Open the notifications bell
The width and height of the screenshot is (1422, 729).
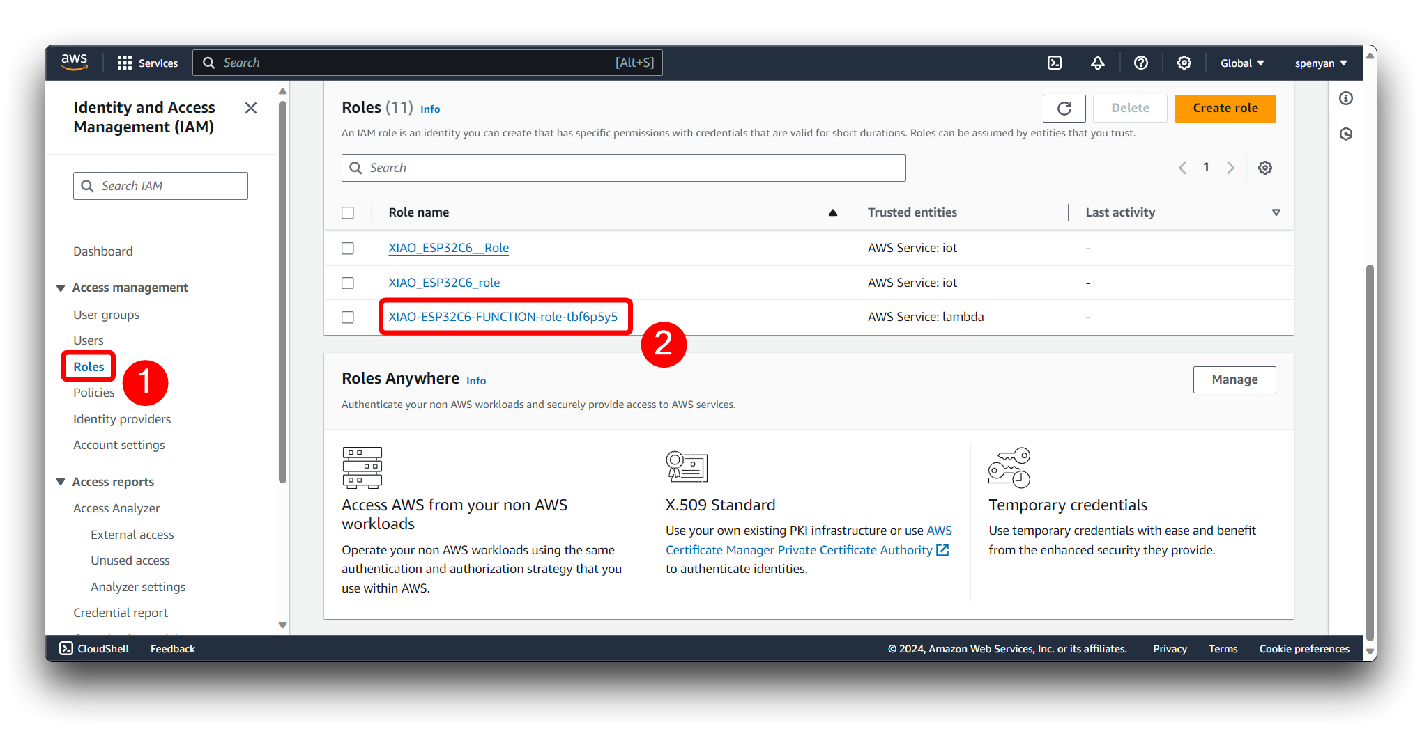pyautogui.click(x=1098, y=63)
